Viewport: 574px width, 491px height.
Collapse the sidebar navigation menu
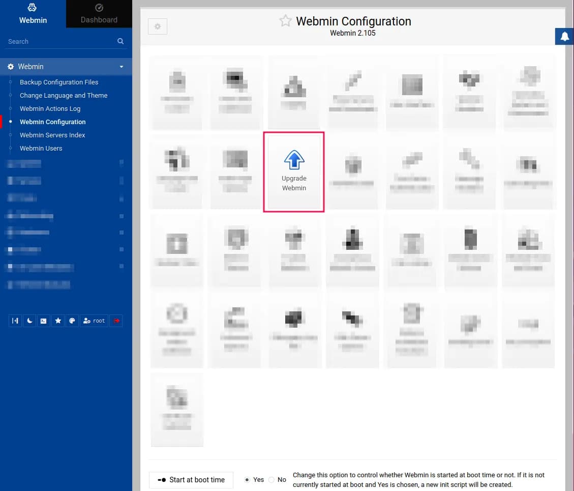pyautogui.click(x=15, y=321)
